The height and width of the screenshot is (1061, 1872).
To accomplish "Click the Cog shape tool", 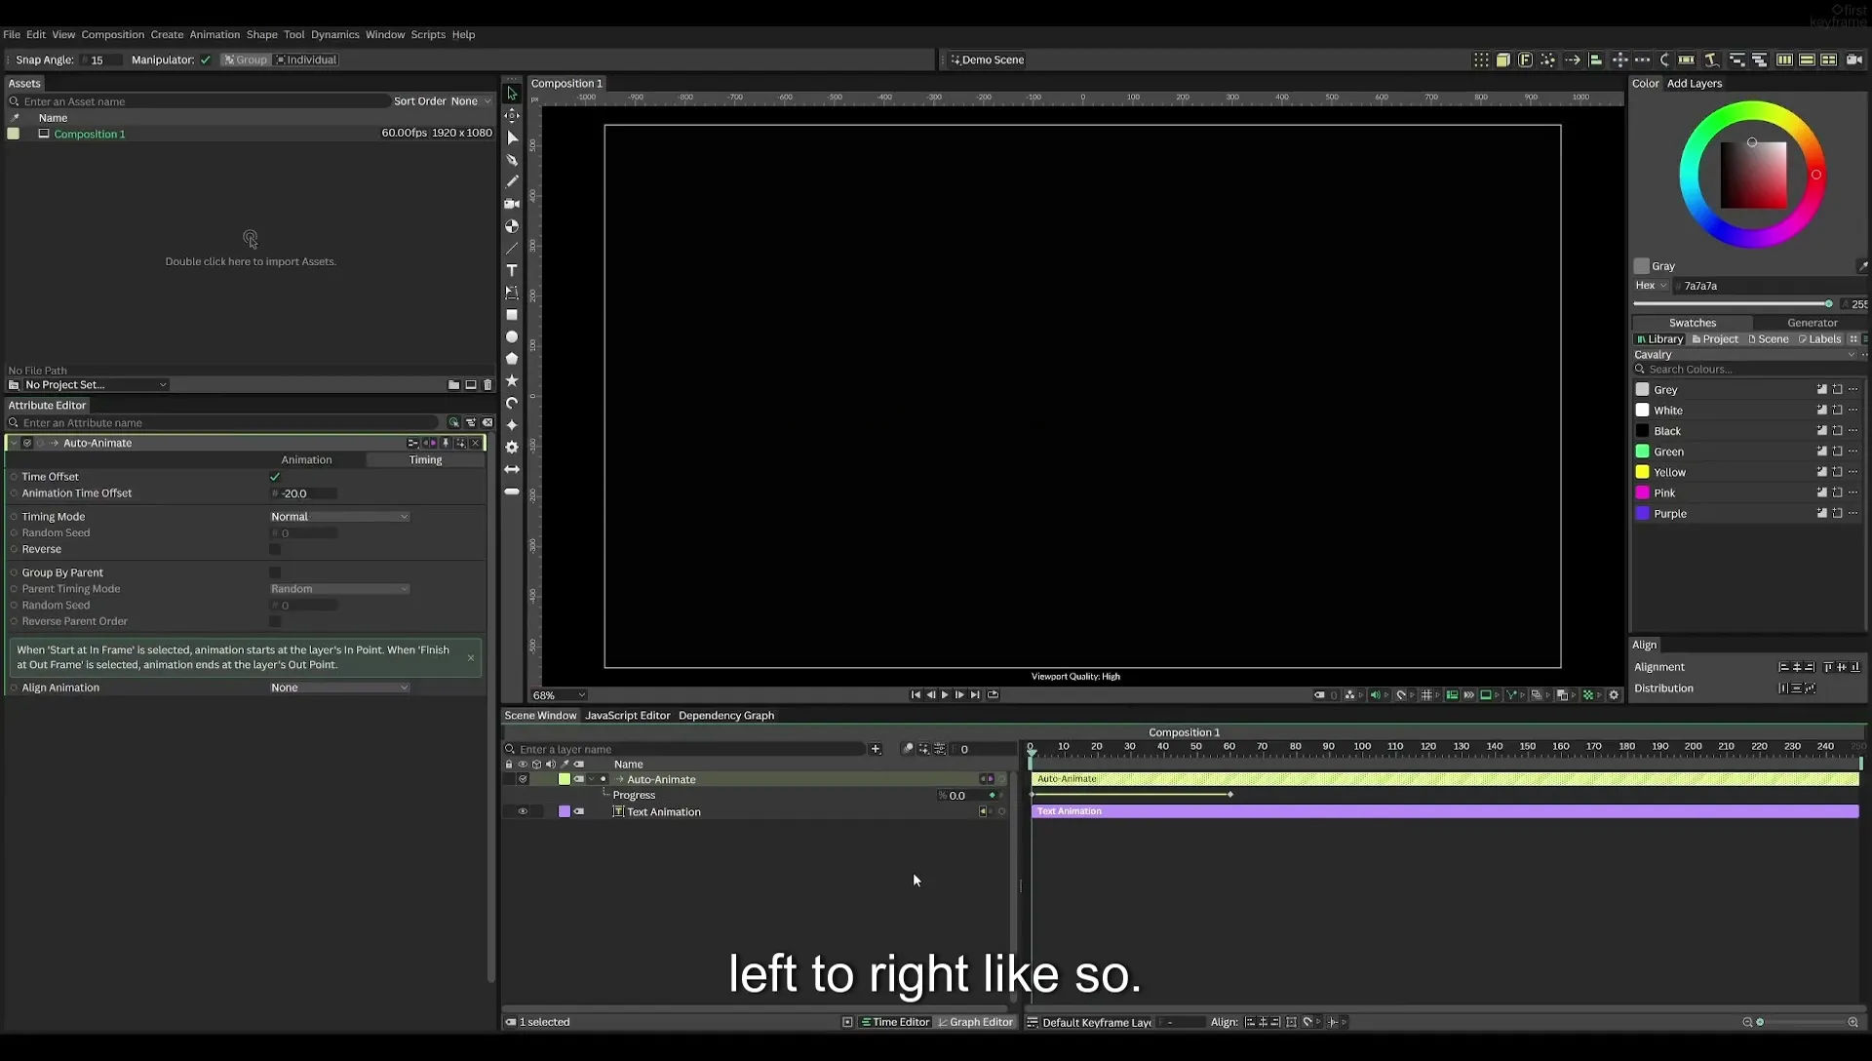I will 511,447.
